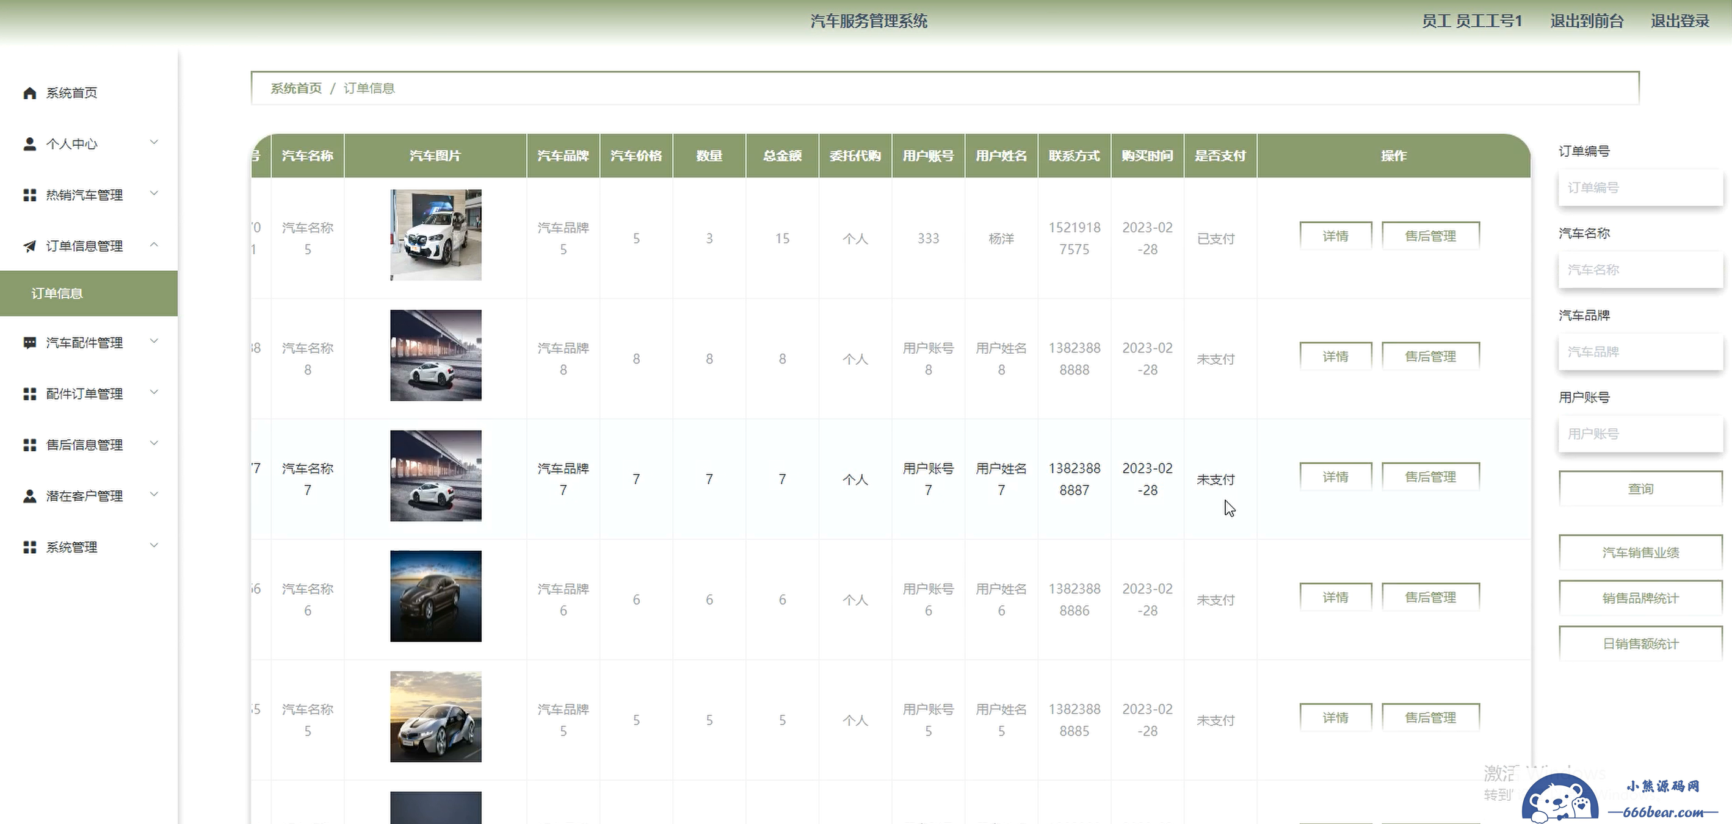
Task: Click the grid icon beside 售后信息管理
Action: (29, 445)
